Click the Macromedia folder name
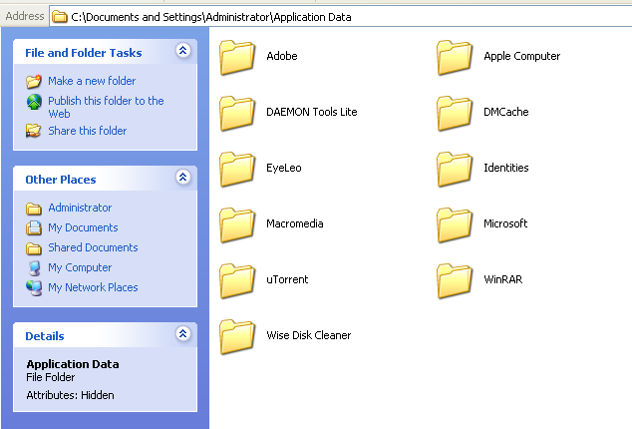The width and height of the screenshot is (632, 429). click(295, 223)
